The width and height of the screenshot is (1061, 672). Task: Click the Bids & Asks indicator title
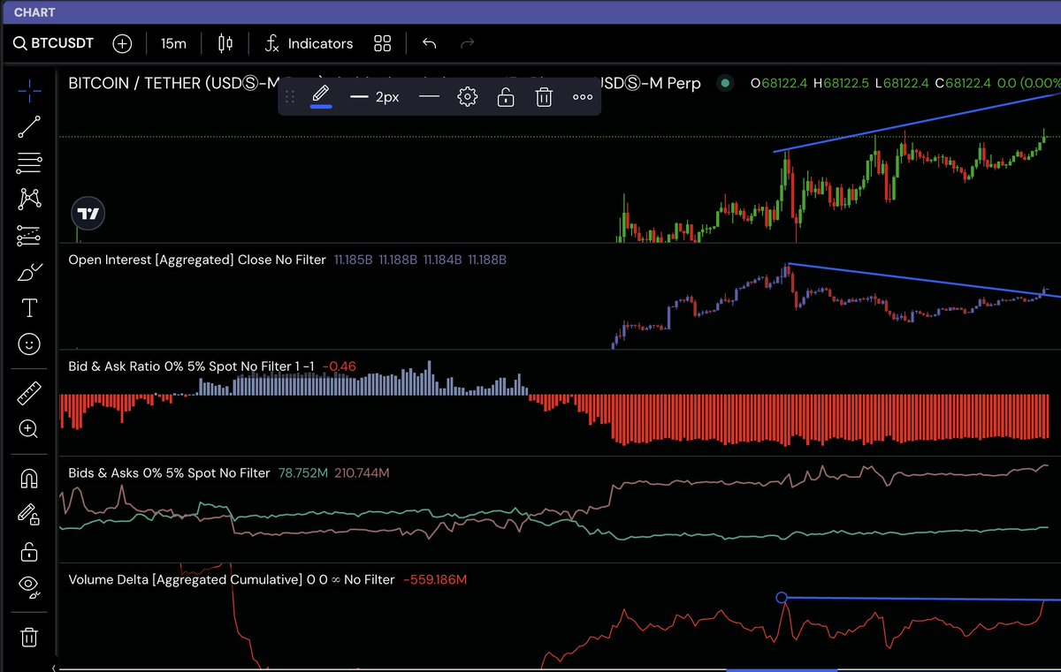click(x=169, y=473)
